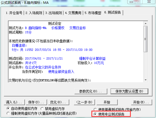Open the 2.入场规则 tab
The height and width of the screenshot is (118, 156).
34,13
